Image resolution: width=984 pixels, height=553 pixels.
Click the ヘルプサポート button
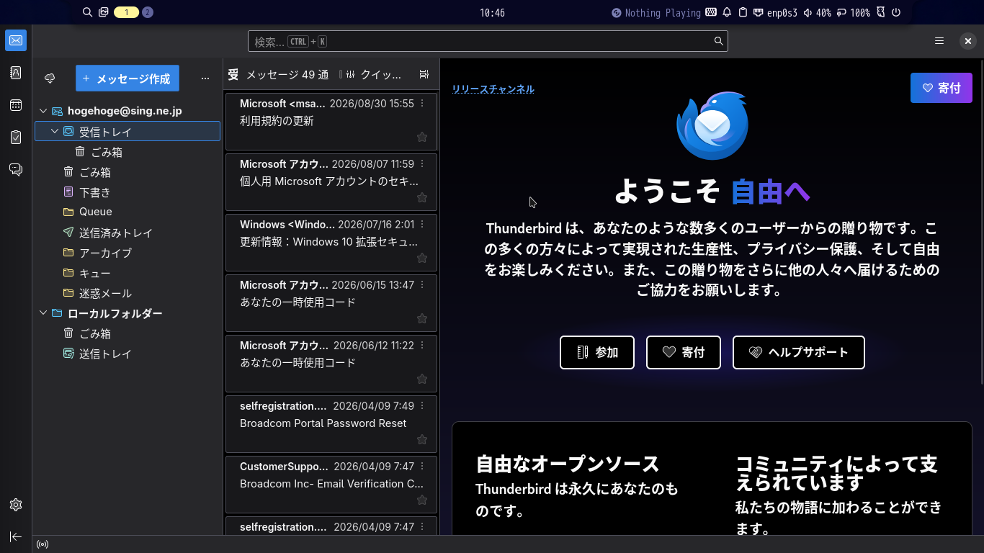point(799,352)
